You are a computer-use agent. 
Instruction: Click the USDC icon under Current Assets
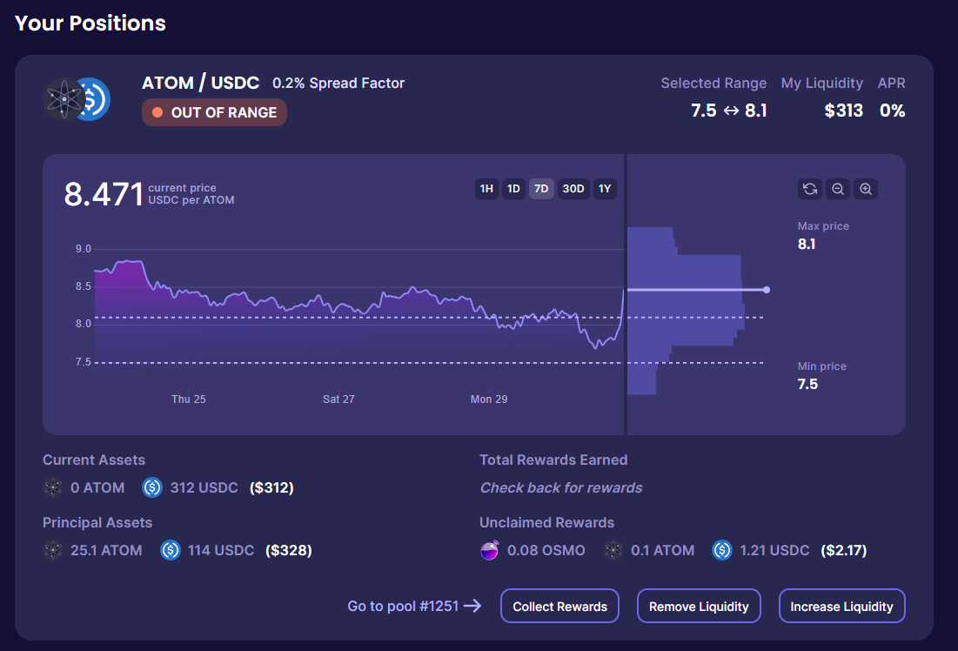(152, 487)
